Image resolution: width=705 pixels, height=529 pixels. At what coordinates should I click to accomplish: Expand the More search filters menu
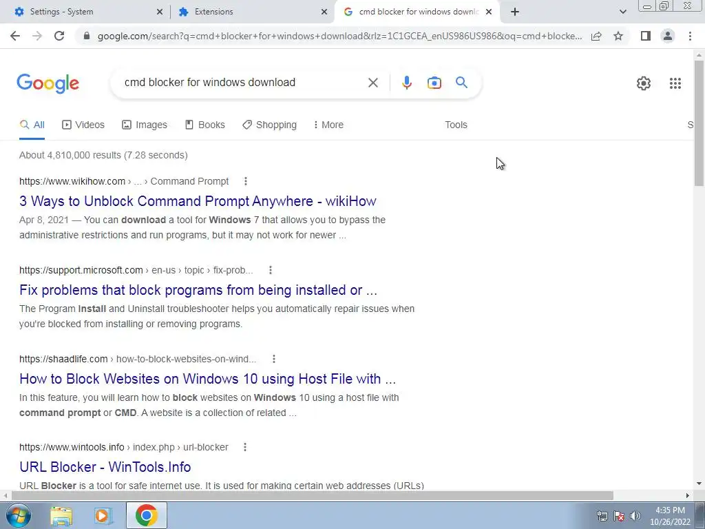pos(328,125)
